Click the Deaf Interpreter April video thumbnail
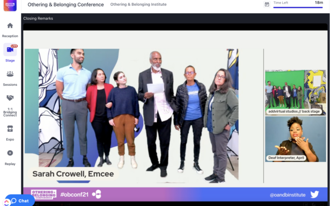Image resolution: width=330 pixels, height=206 pixels. [x=295, y=139]
